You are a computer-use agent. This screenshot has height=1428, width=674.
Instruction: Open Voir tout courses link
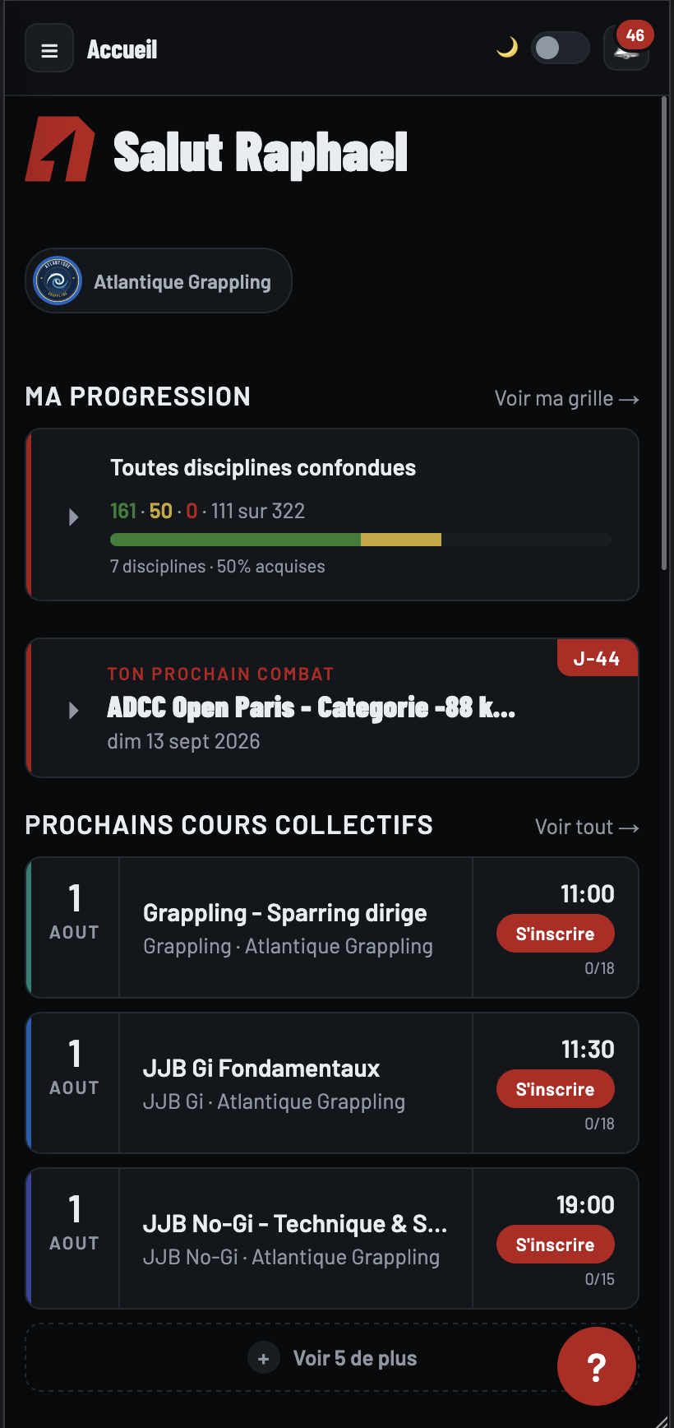(587, 827)
